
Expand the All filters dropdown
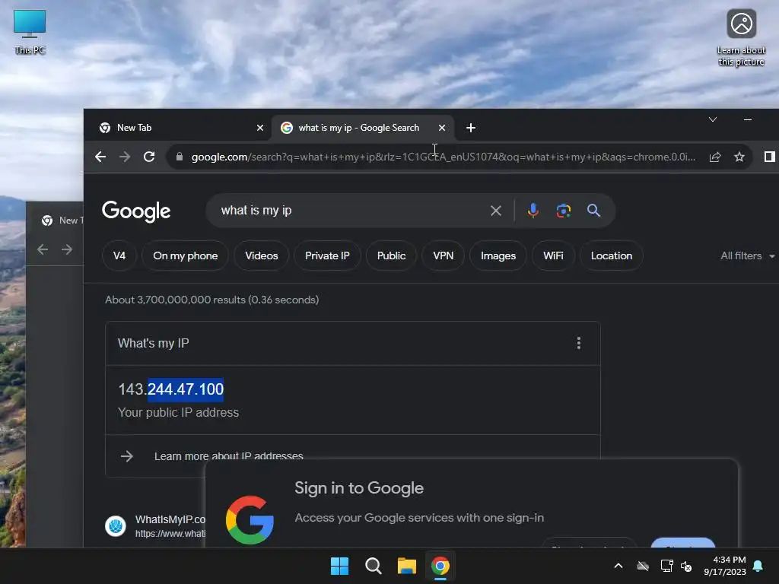pyautogui.click(x=748, y=255)
